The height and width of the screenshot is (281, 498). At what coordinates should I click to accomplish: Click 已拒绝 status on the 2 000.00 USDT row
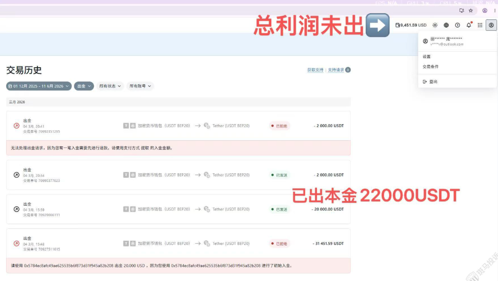(x=279, y=126)
